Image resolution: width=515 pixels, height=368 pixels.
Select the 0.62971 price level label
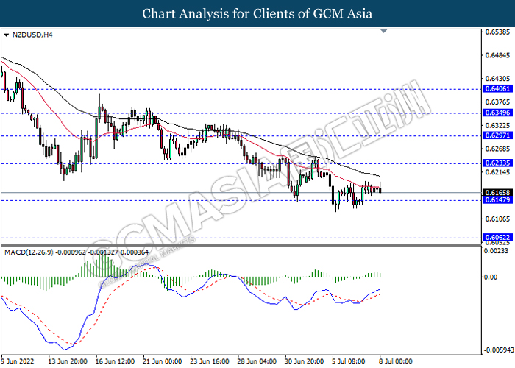coord(497,135)
